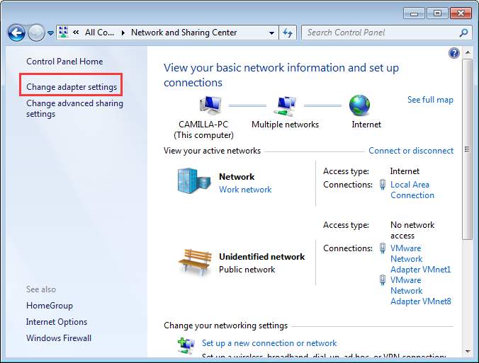The width and height of the screenshot is (479, 363).
Task: Click the Multiple networks icon
Action: coord(285,106)
